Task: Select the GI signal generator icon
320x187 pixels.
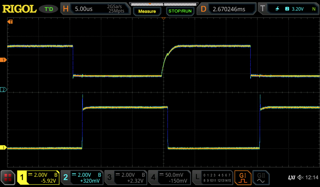Action: 243,177
